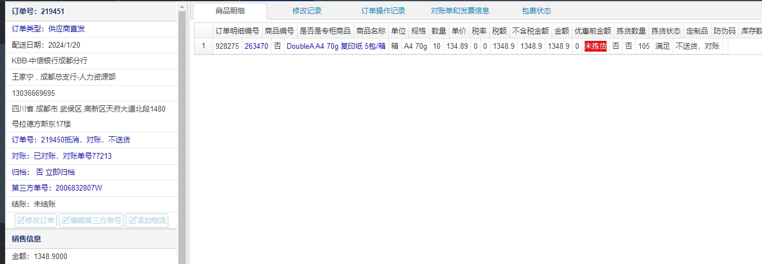
Task: Click the 添加物流 button
Action: [x=147, y=220]
